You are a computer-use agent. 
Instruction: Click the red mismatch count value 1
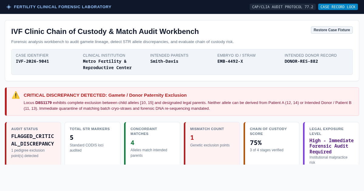point(192,138)
